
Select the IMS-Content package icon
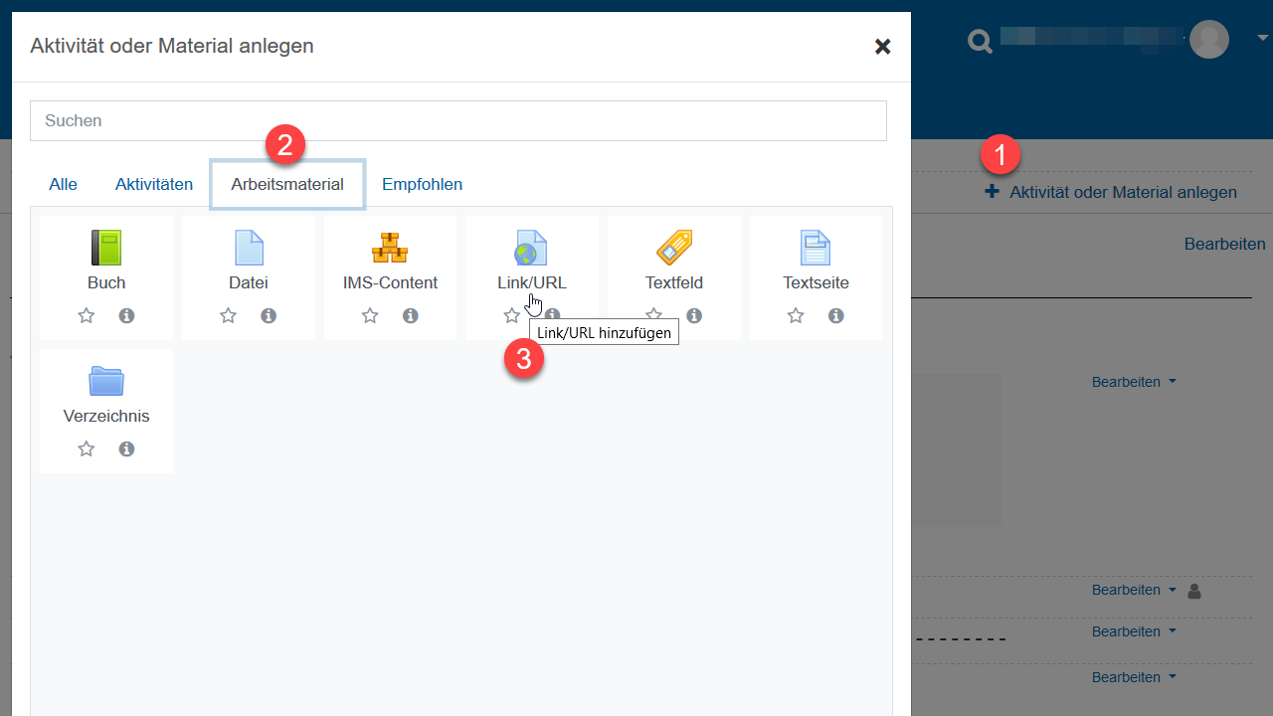tap(390, 248)
